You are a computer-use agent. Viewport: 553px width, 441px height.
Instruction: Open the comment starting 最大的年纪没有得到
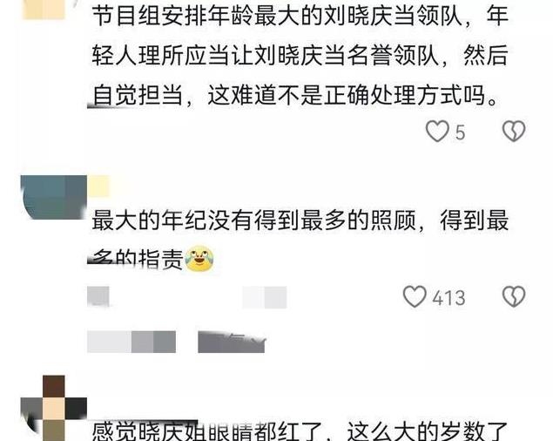(300, 240)
